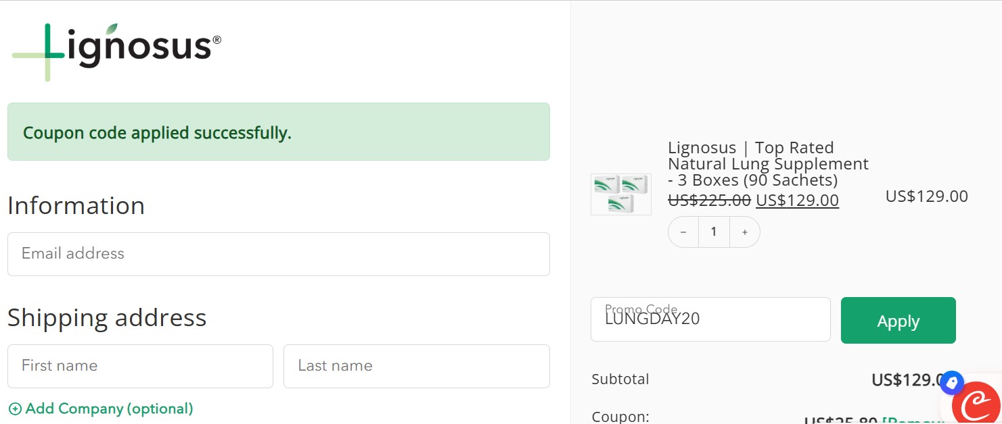Screen dimensions: 1002x424
Task: Open the blue price tag widget
Action: coord(952,383)
